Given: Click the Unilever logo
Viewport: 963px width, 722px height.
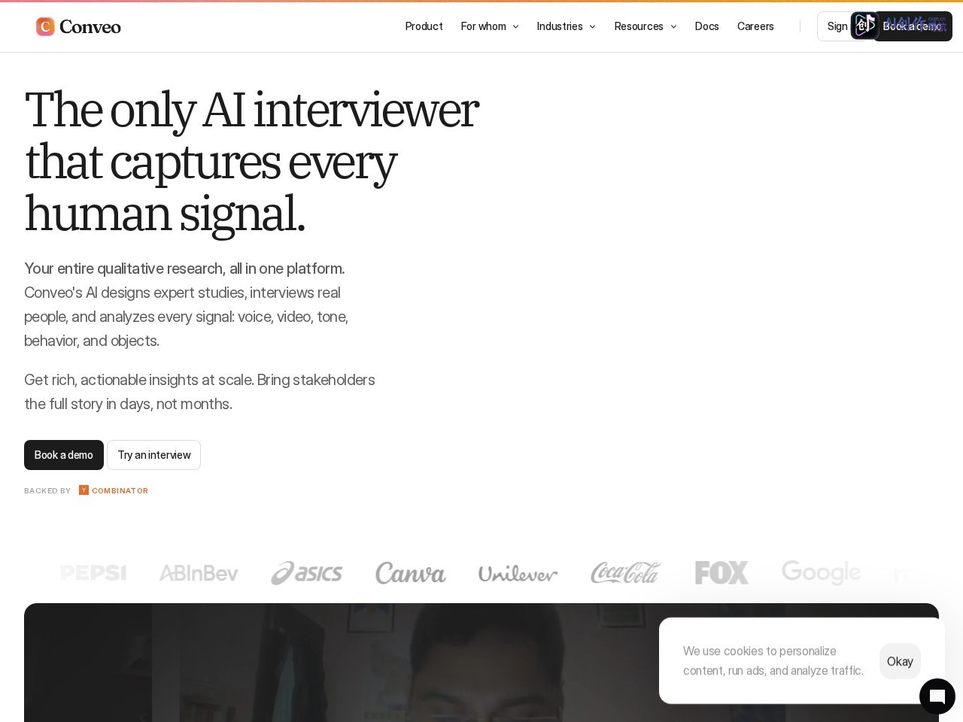Looking at the screenshot, I should pos(518,574).
